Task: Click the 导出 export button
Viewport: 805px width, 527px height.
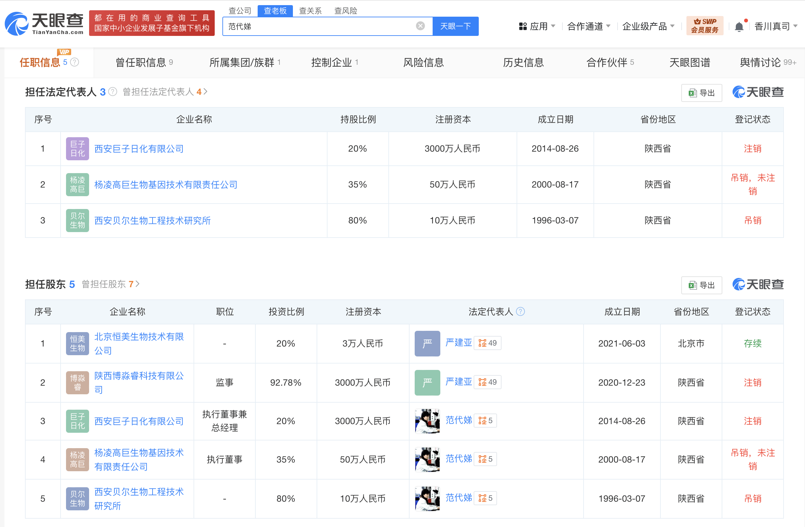Action: (701, 92)
